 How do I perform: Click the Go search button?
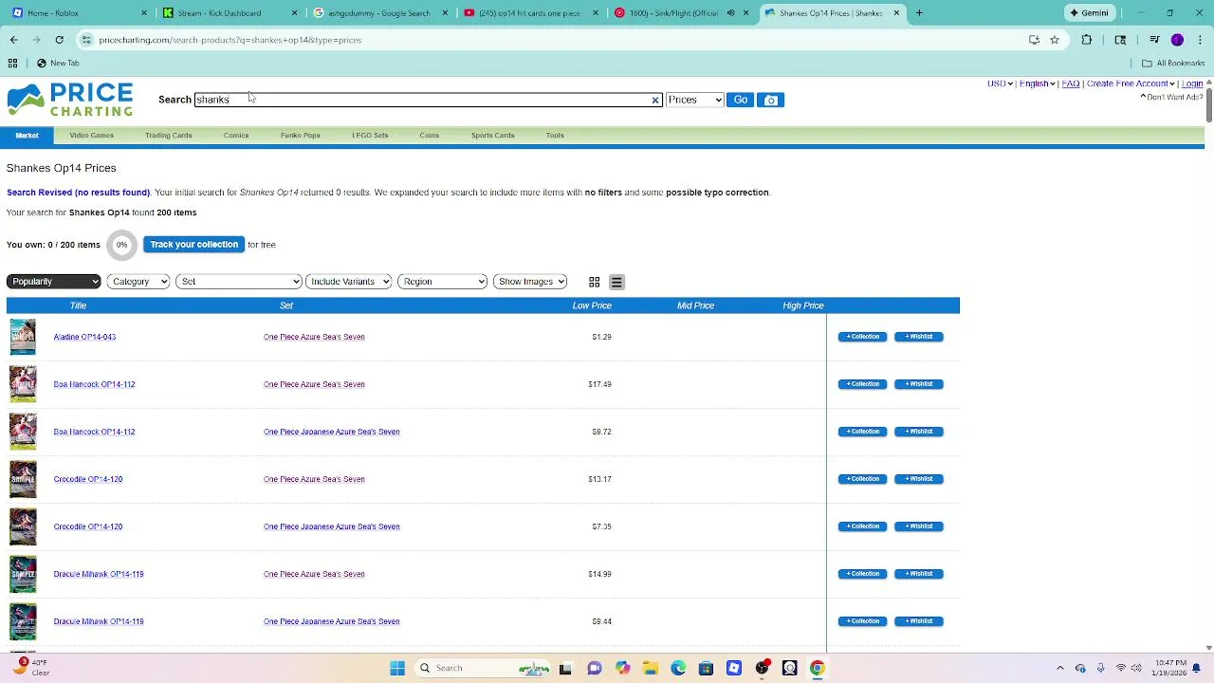coord(740,100)
